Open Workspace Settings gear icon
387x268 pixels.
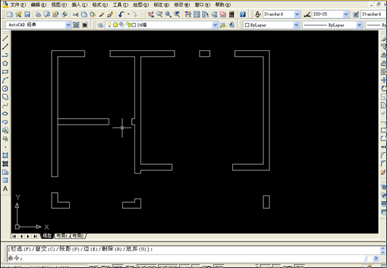point(76,25)
